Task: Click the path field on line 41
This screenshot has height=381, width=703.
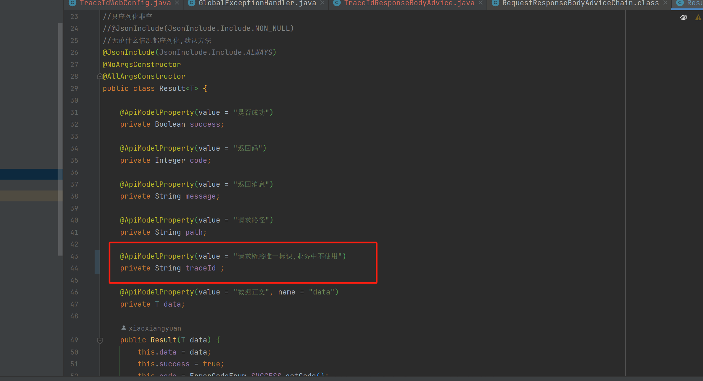Action: coord(194,232)
